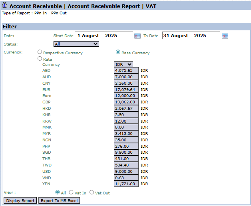Open the To Date calendar picker icon
The image size is (251, 206).
(225, 36)
